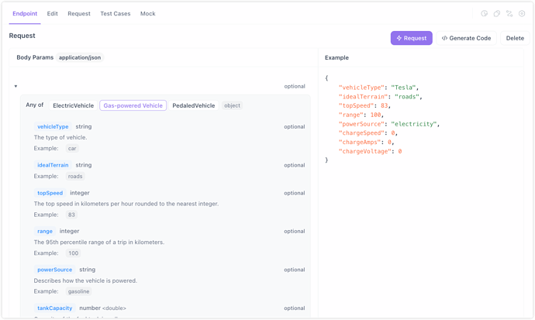535x320 pixels.
Task: Click the gasoline example value chip
Action: (x=78, y=291)
